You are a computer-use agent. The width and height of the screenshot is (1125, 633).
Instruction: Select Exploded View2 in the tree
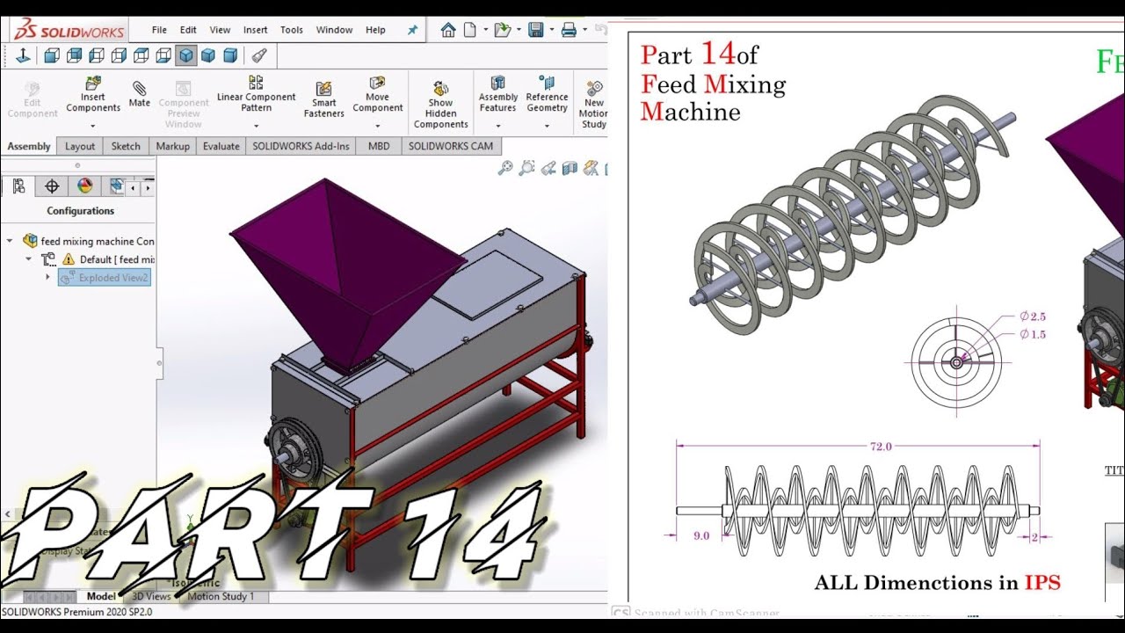coord(105,278)
